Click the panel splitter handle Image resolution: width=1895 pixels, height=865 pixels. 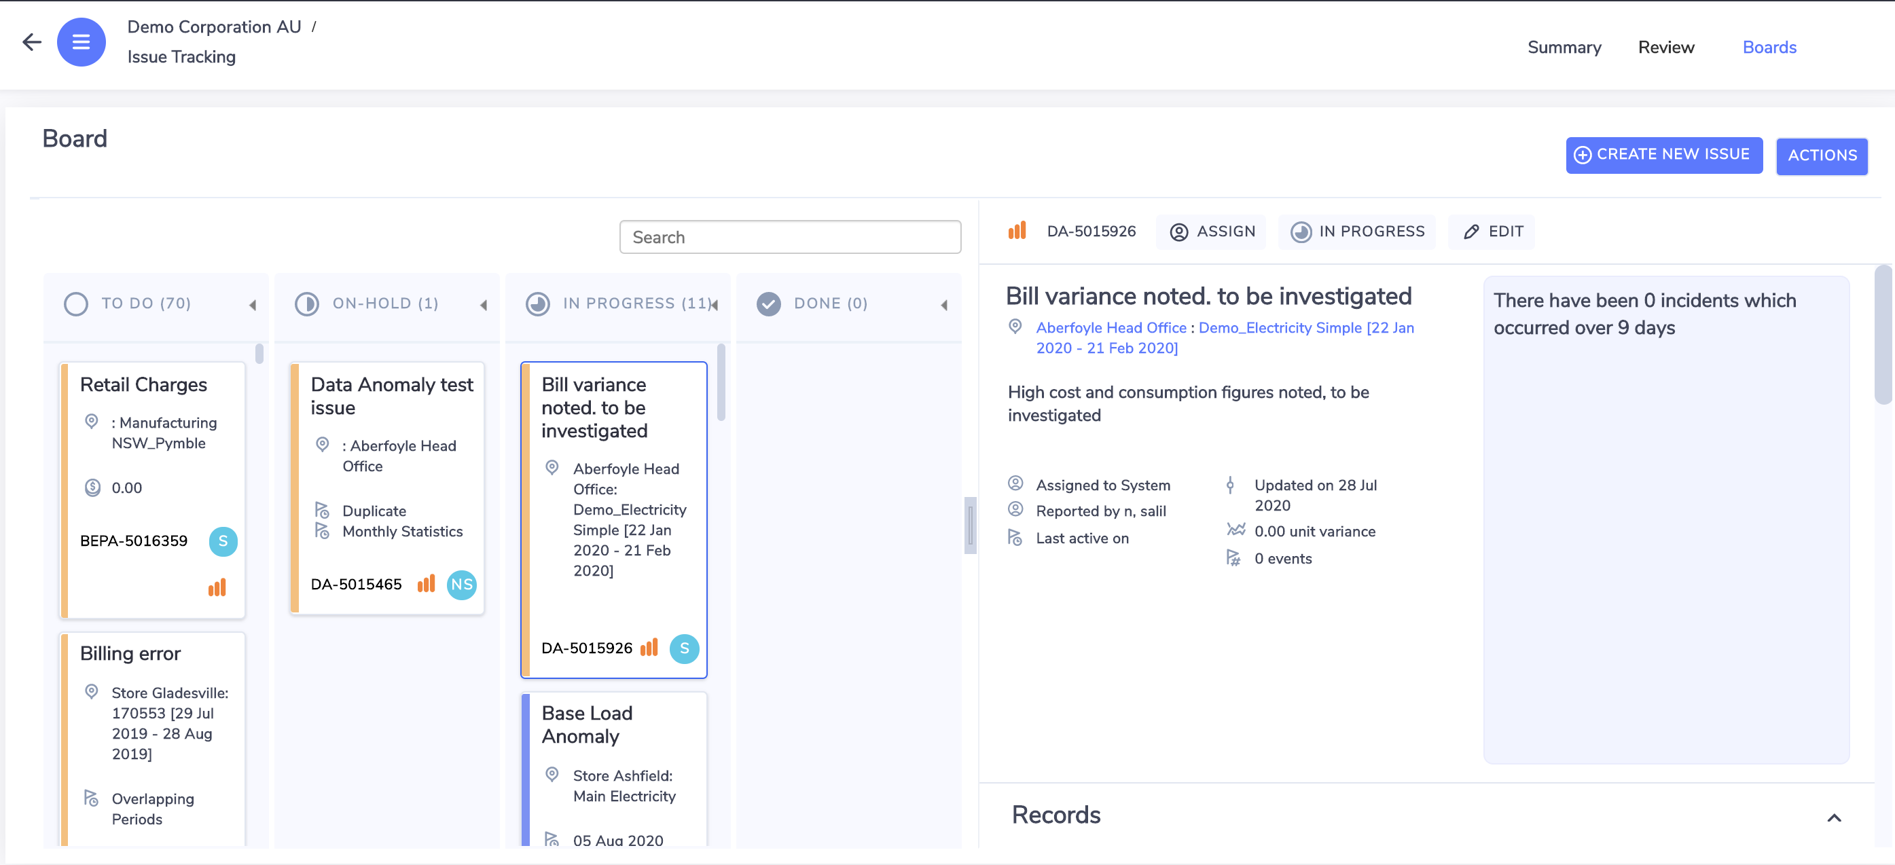pyautogui.click(x=971, y=526)
